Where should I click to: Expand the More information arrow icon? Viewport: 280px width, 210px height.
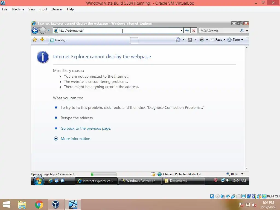[x=56, y=139]
